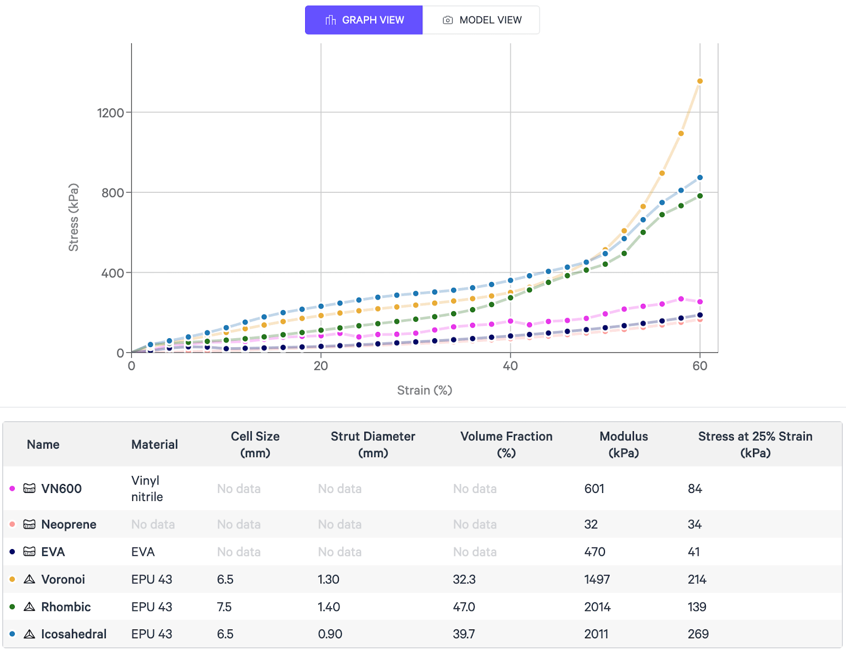Click the lattice triangle icon beside Voronoi
Viewport: 846px width, 651px height.
(30, 579)
